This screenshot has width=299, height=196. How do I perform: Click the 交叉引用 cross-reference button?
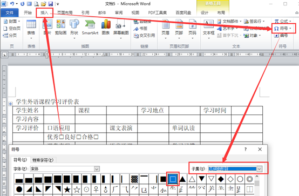(144, 36)
